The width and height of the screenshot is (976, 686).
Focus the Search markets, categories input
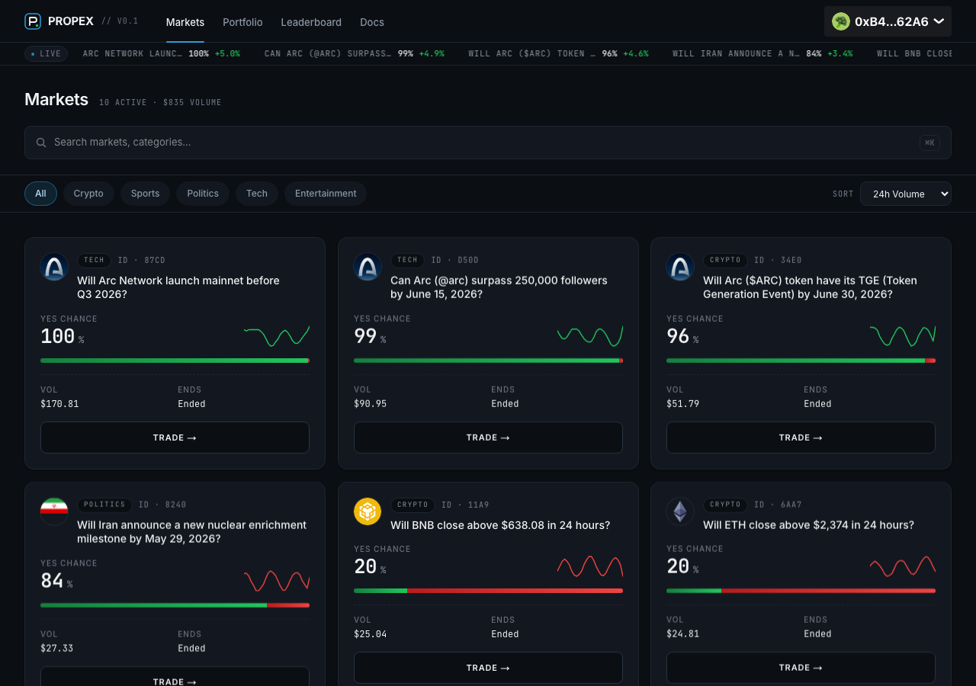click(x=488, y=143)
